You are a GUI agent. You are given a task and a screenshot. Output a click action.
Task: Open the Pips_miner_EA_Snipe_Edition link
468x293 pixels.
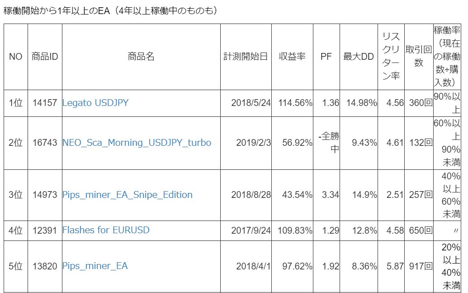128,195
